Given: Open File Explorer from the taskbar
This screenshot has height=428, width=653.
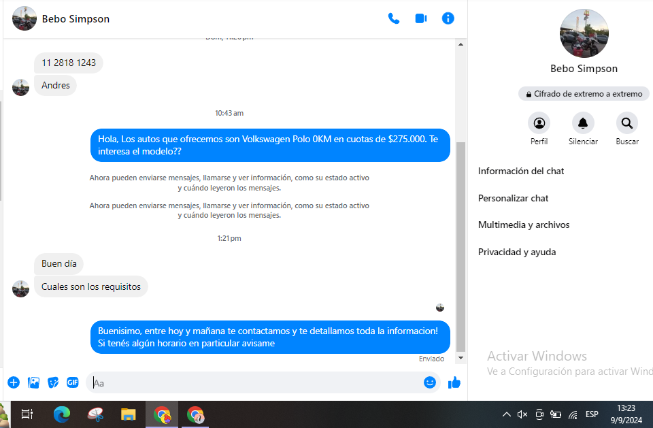Looking at the screenshot, I should (129, 414).
